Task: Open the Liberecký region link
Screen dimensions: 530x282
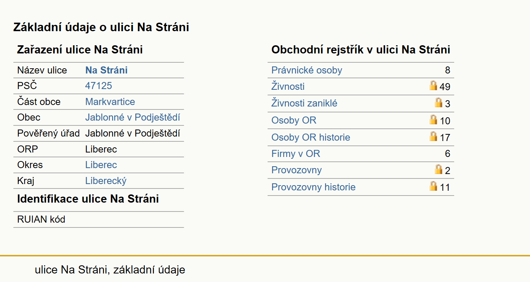Action: [x=106, y=181]
